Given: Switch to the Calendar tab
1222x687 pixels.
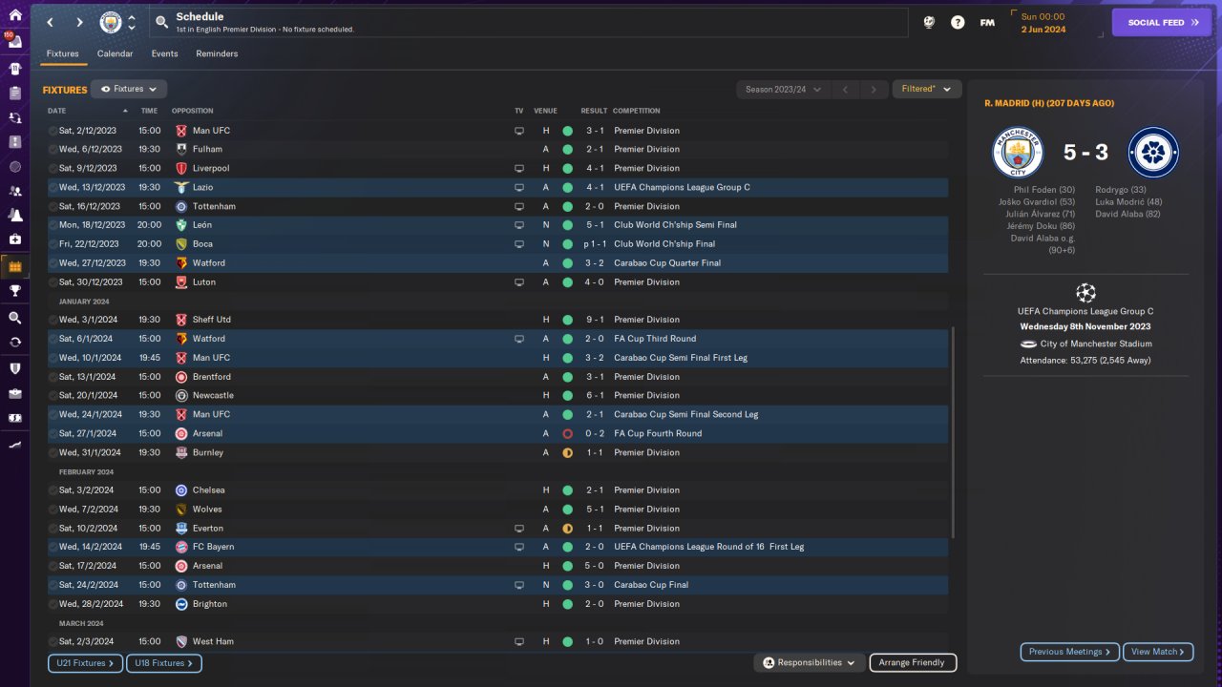Looking at the screenshot, I should 116,53.
